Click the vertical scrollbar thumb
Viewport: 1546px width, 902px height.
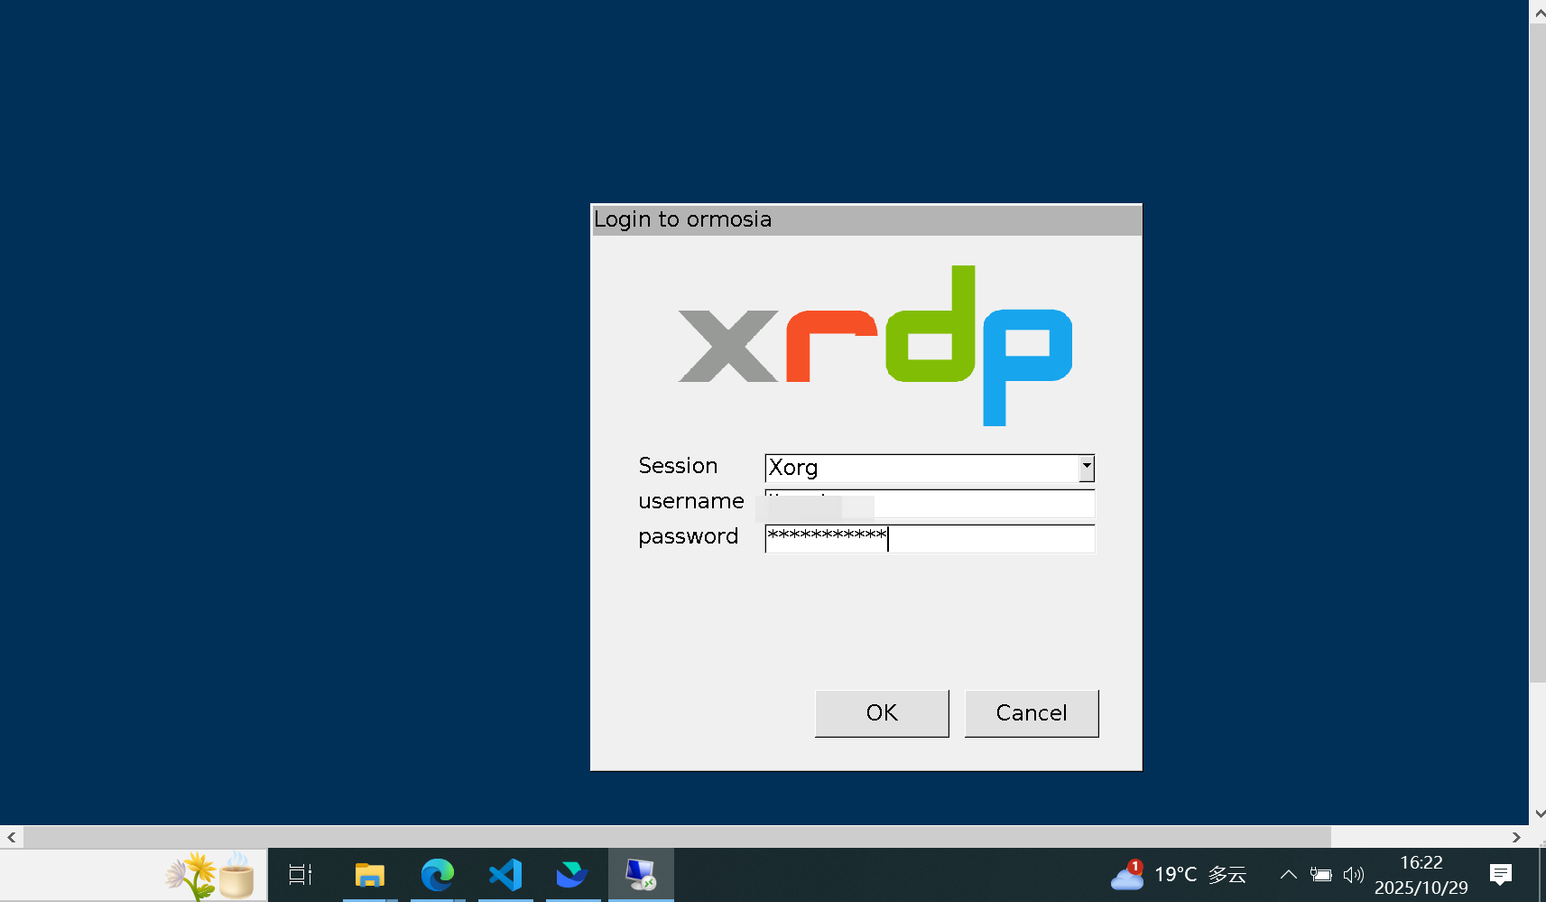[x=1538, y=353]
